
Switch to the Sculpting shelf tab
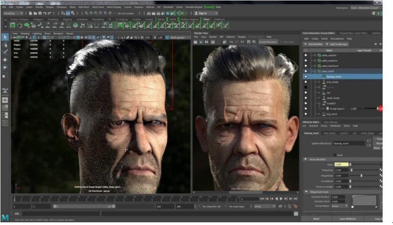click(53, 19)
